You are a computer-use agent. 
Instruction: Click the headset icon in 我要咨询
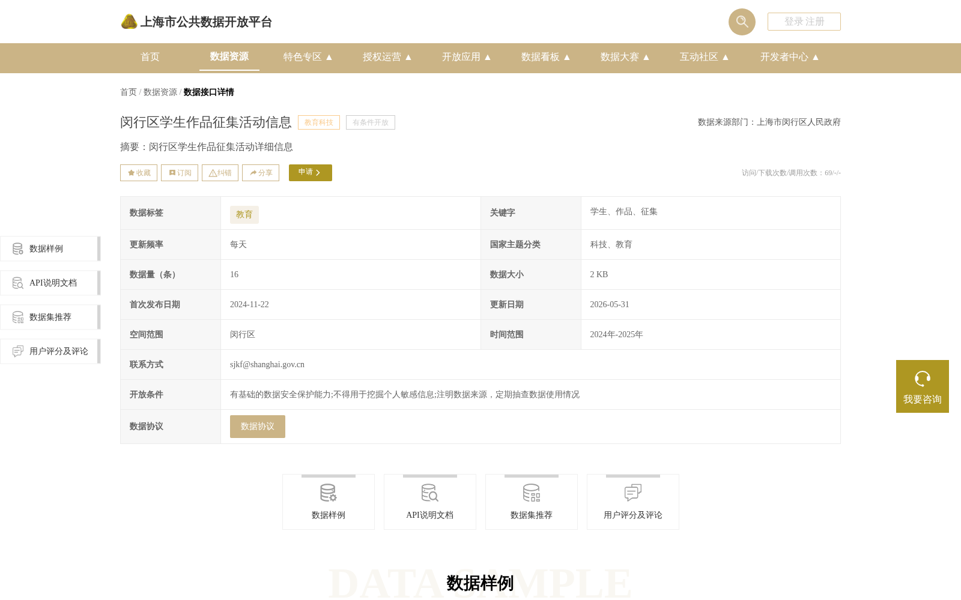pos(923,379)
